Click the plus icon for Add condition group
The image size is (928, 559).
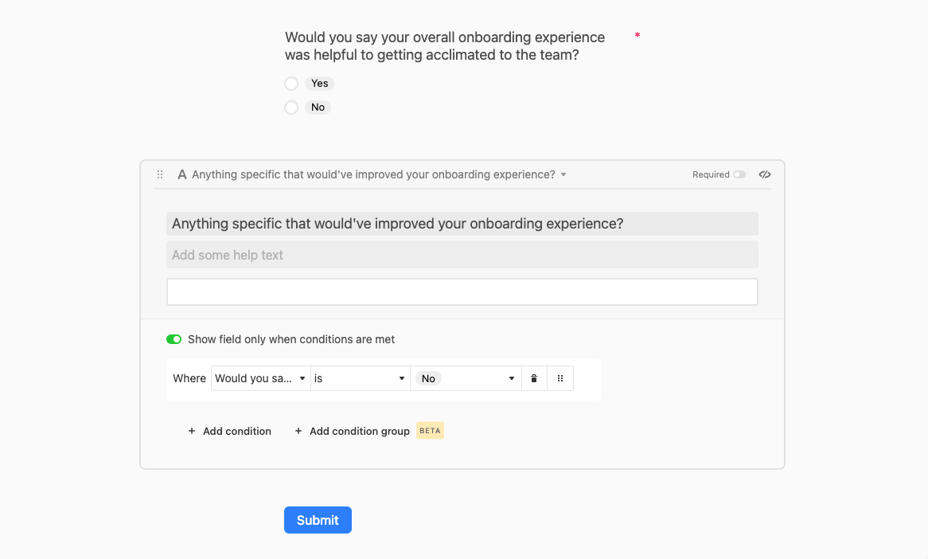298,432
